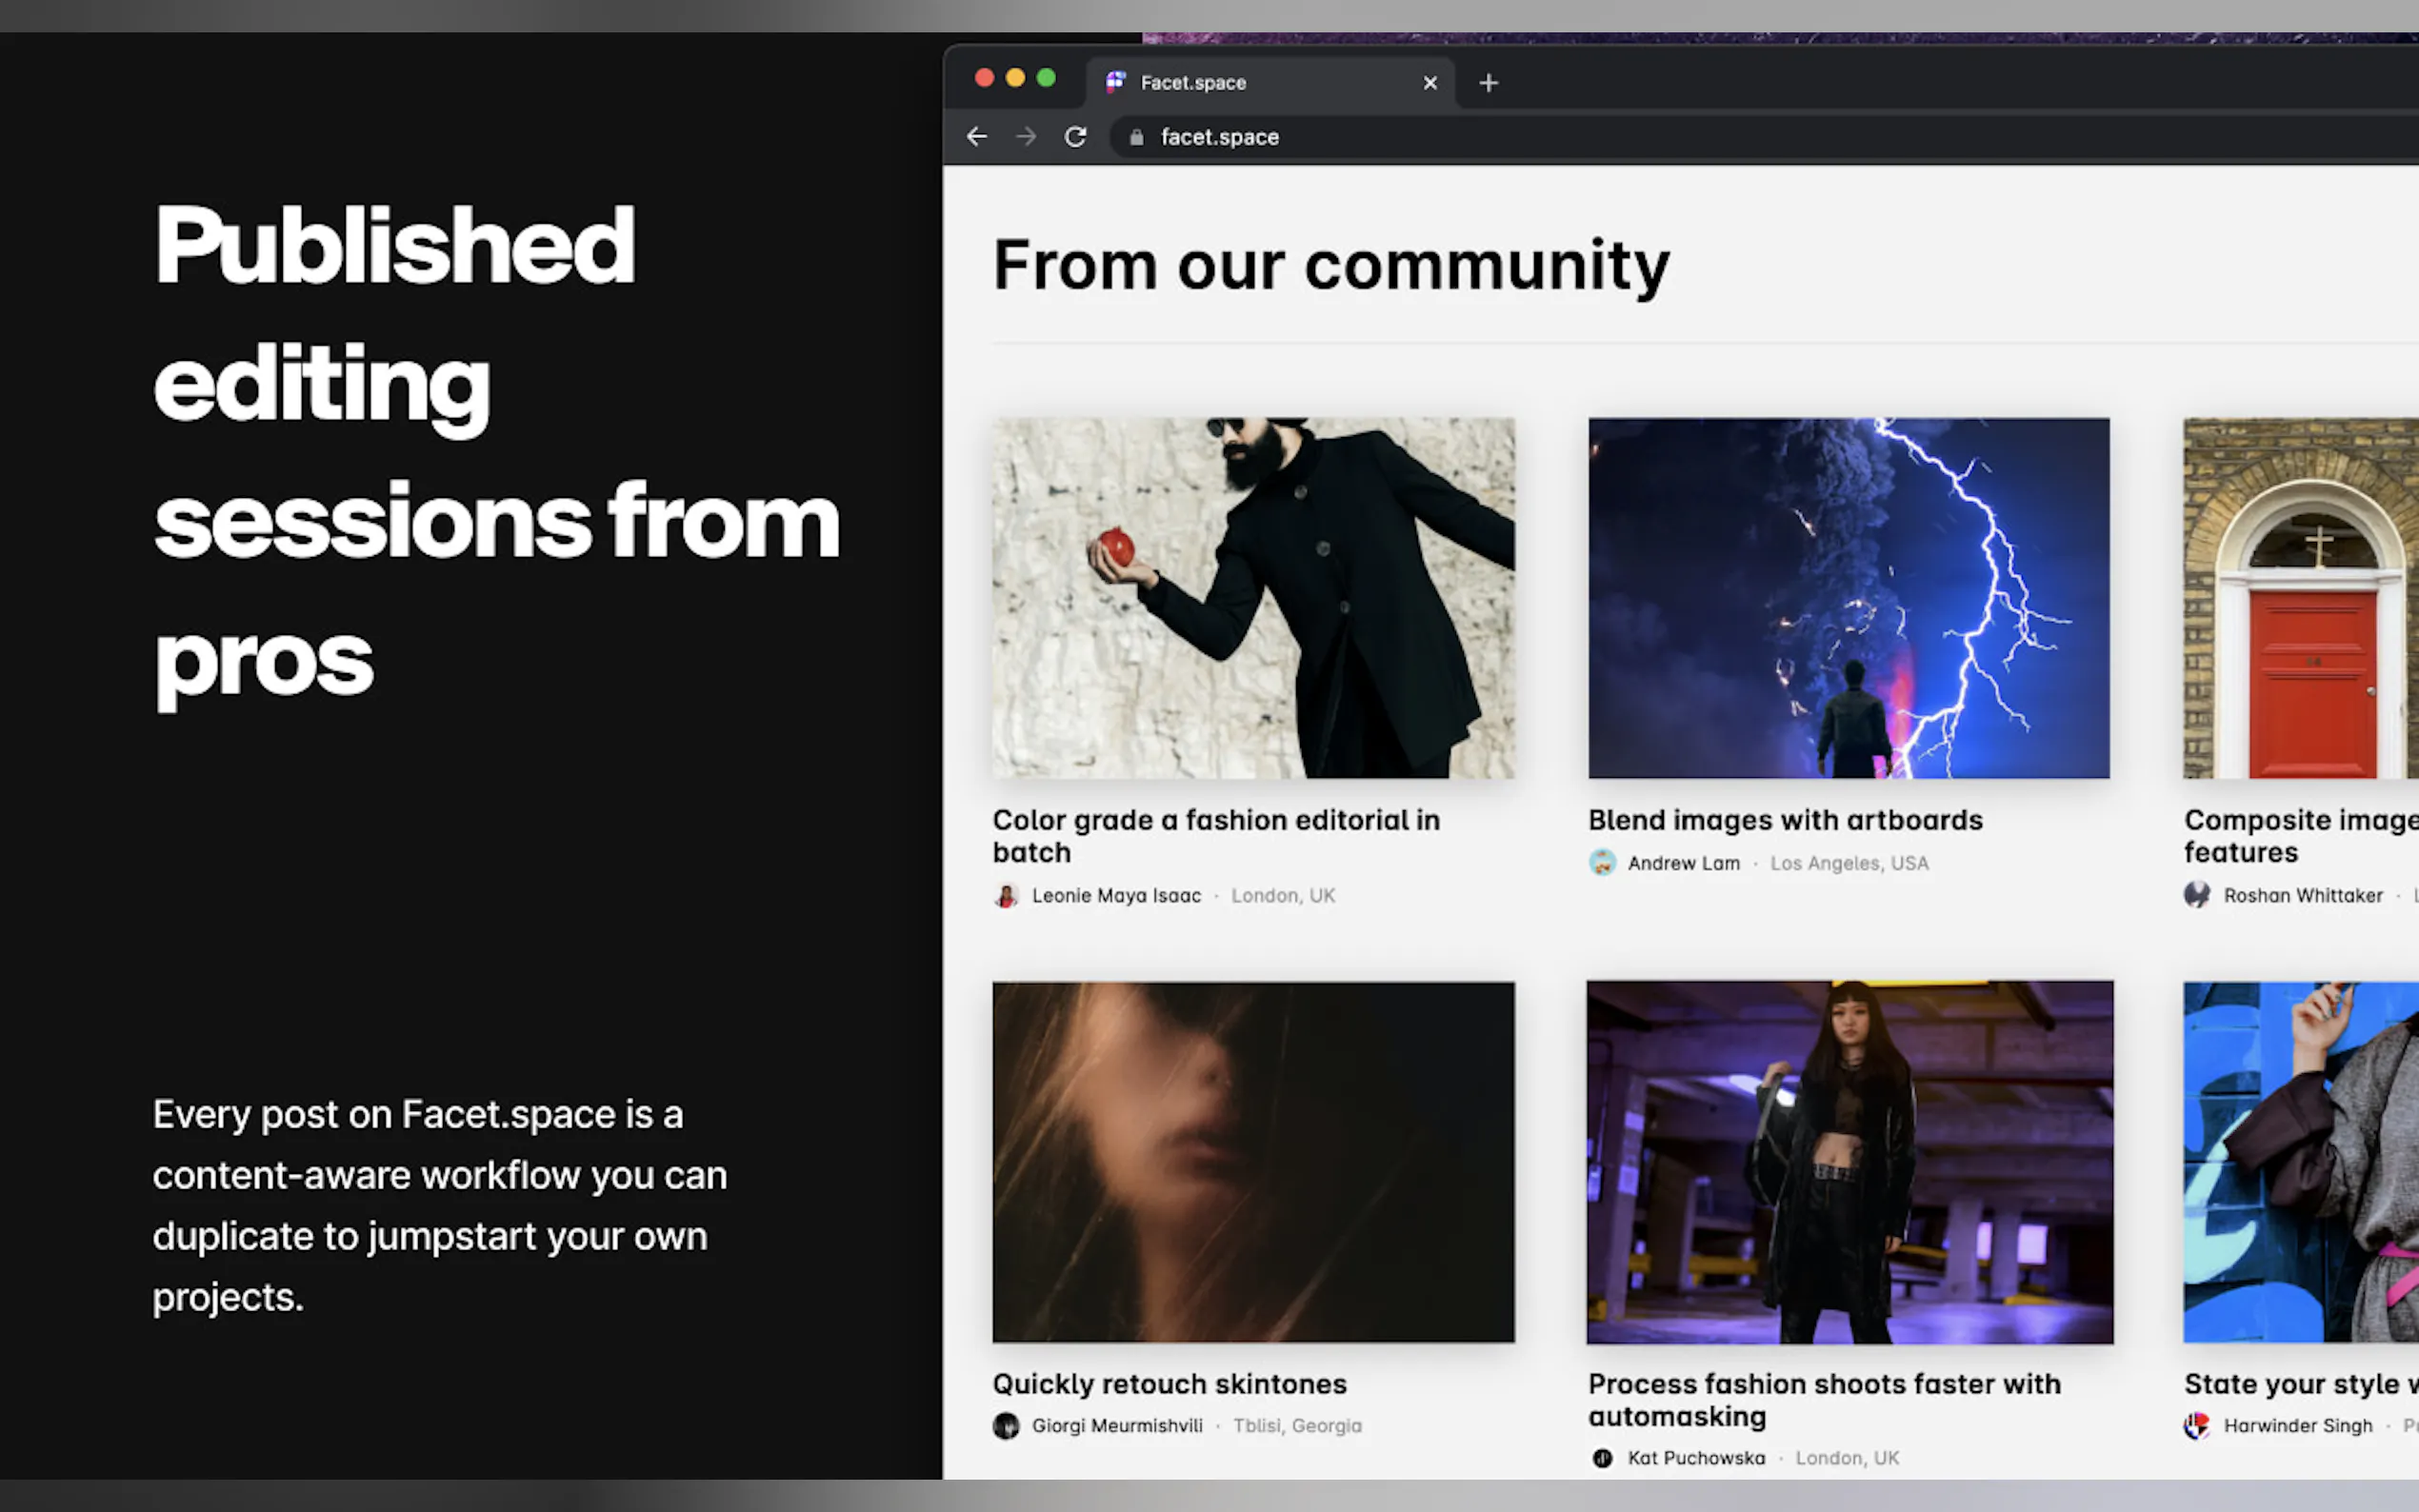Viewport: 2419px width, 1512px height.
Task: Open the red door composite thumbnail
Action: [x=2300, y=598]
